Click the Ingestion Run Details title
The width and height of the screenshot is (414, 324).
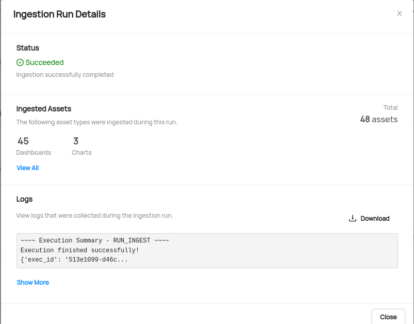tap(59, 14)
